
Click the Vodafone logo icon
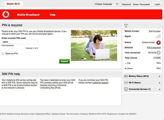6,14
